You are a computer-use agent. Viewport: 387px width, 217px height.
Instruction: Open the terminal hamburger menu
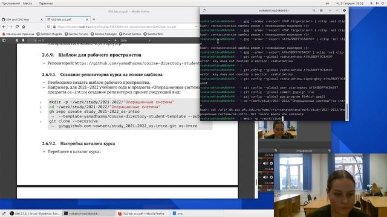tap(321, 11)
